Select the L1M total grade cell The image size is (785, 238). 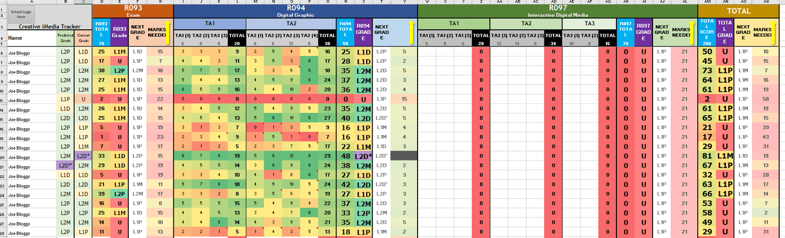tap(725, 156)
